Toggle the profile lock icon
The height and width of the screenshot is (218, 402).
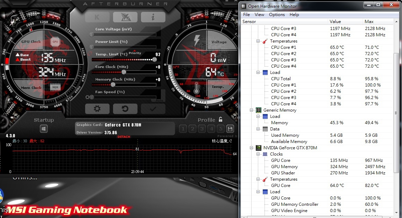(221, 119)
